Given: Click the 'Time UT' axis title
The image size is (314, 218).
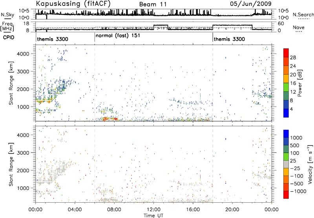Looking at the screenshot, I should 153,216.
